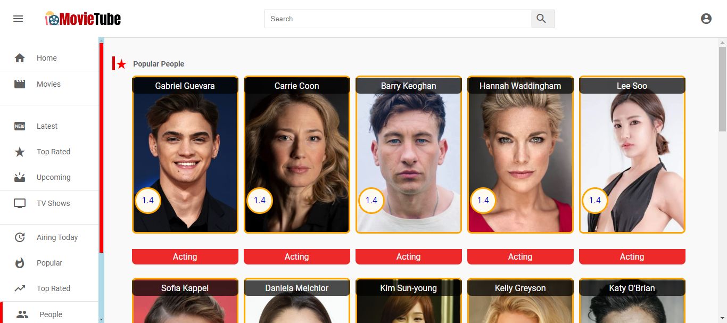Click the search magnifier button
Image resolution: width=727 pixels, height=323 pixels.
click(x=542, y=19)
